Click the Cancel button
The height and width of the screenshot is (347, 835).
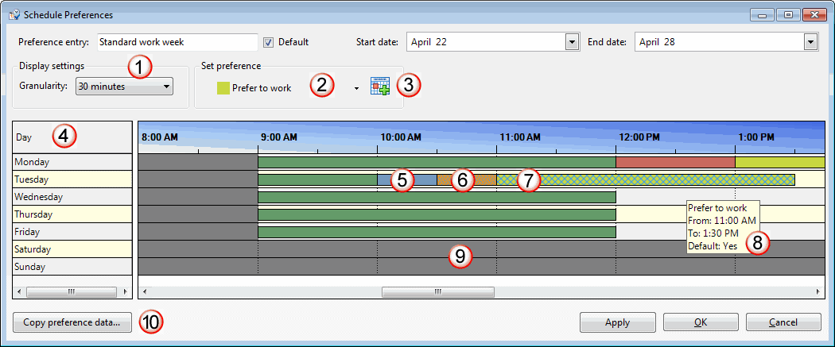[783, 322]
